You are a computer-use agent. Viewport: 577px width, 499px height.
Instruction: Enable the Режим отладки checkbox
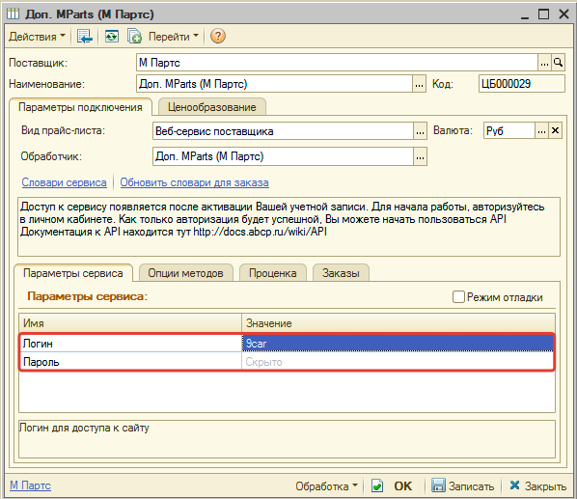pos(458,296)
